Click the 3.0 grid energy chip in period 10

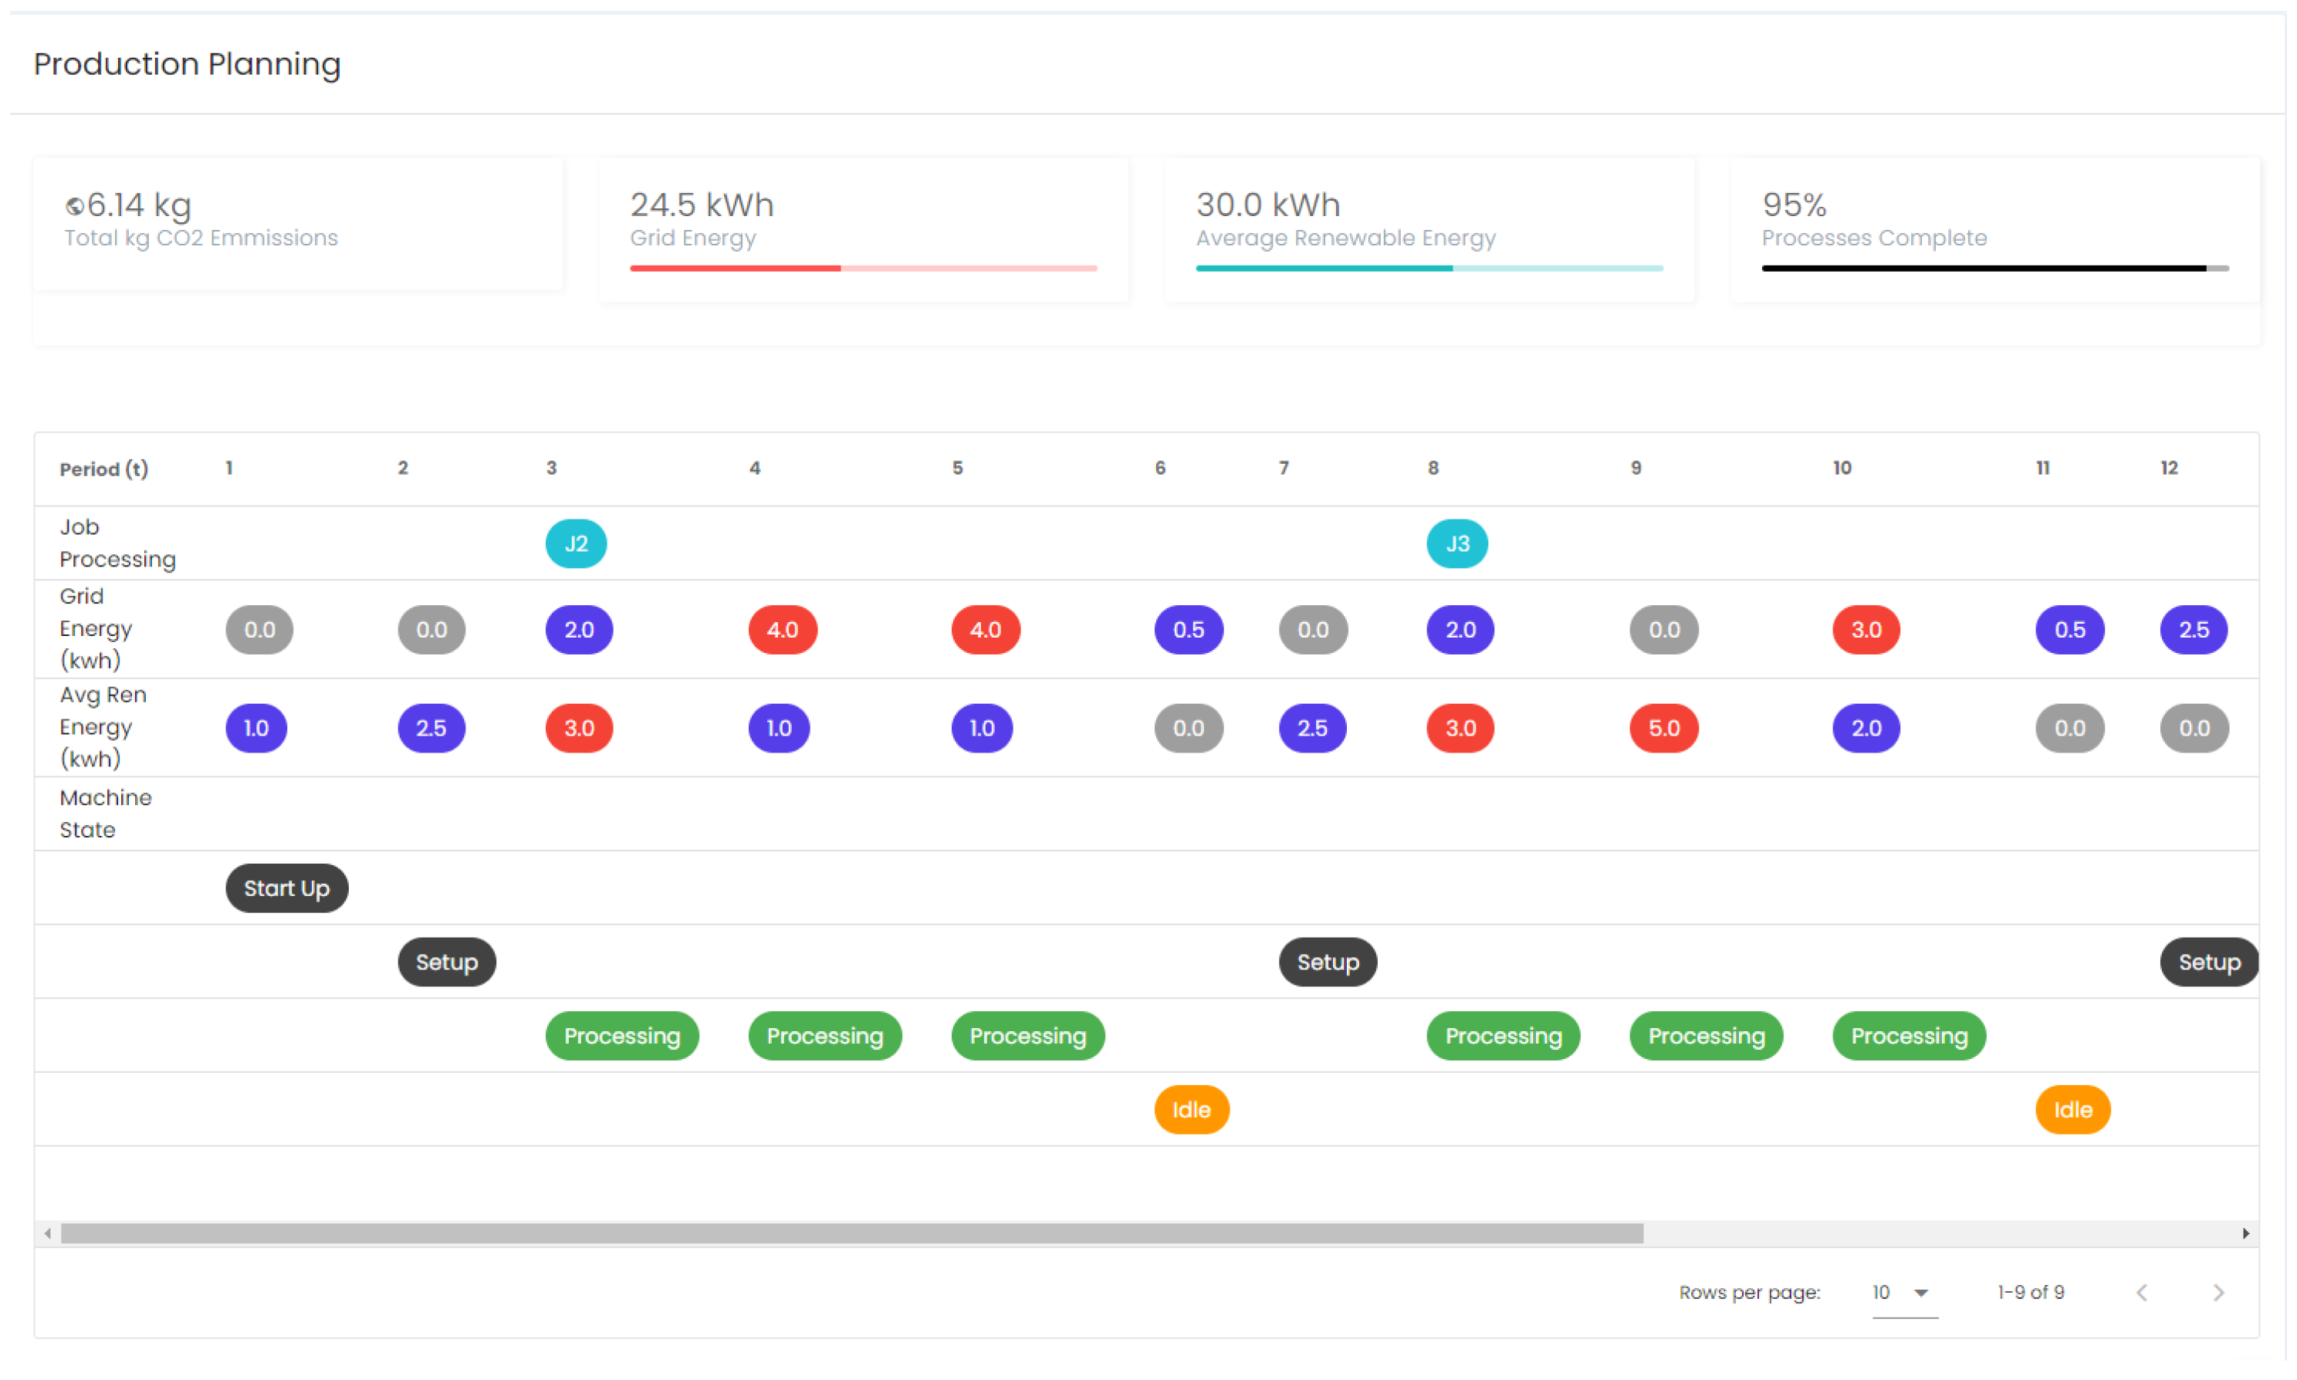(1866, 630)
